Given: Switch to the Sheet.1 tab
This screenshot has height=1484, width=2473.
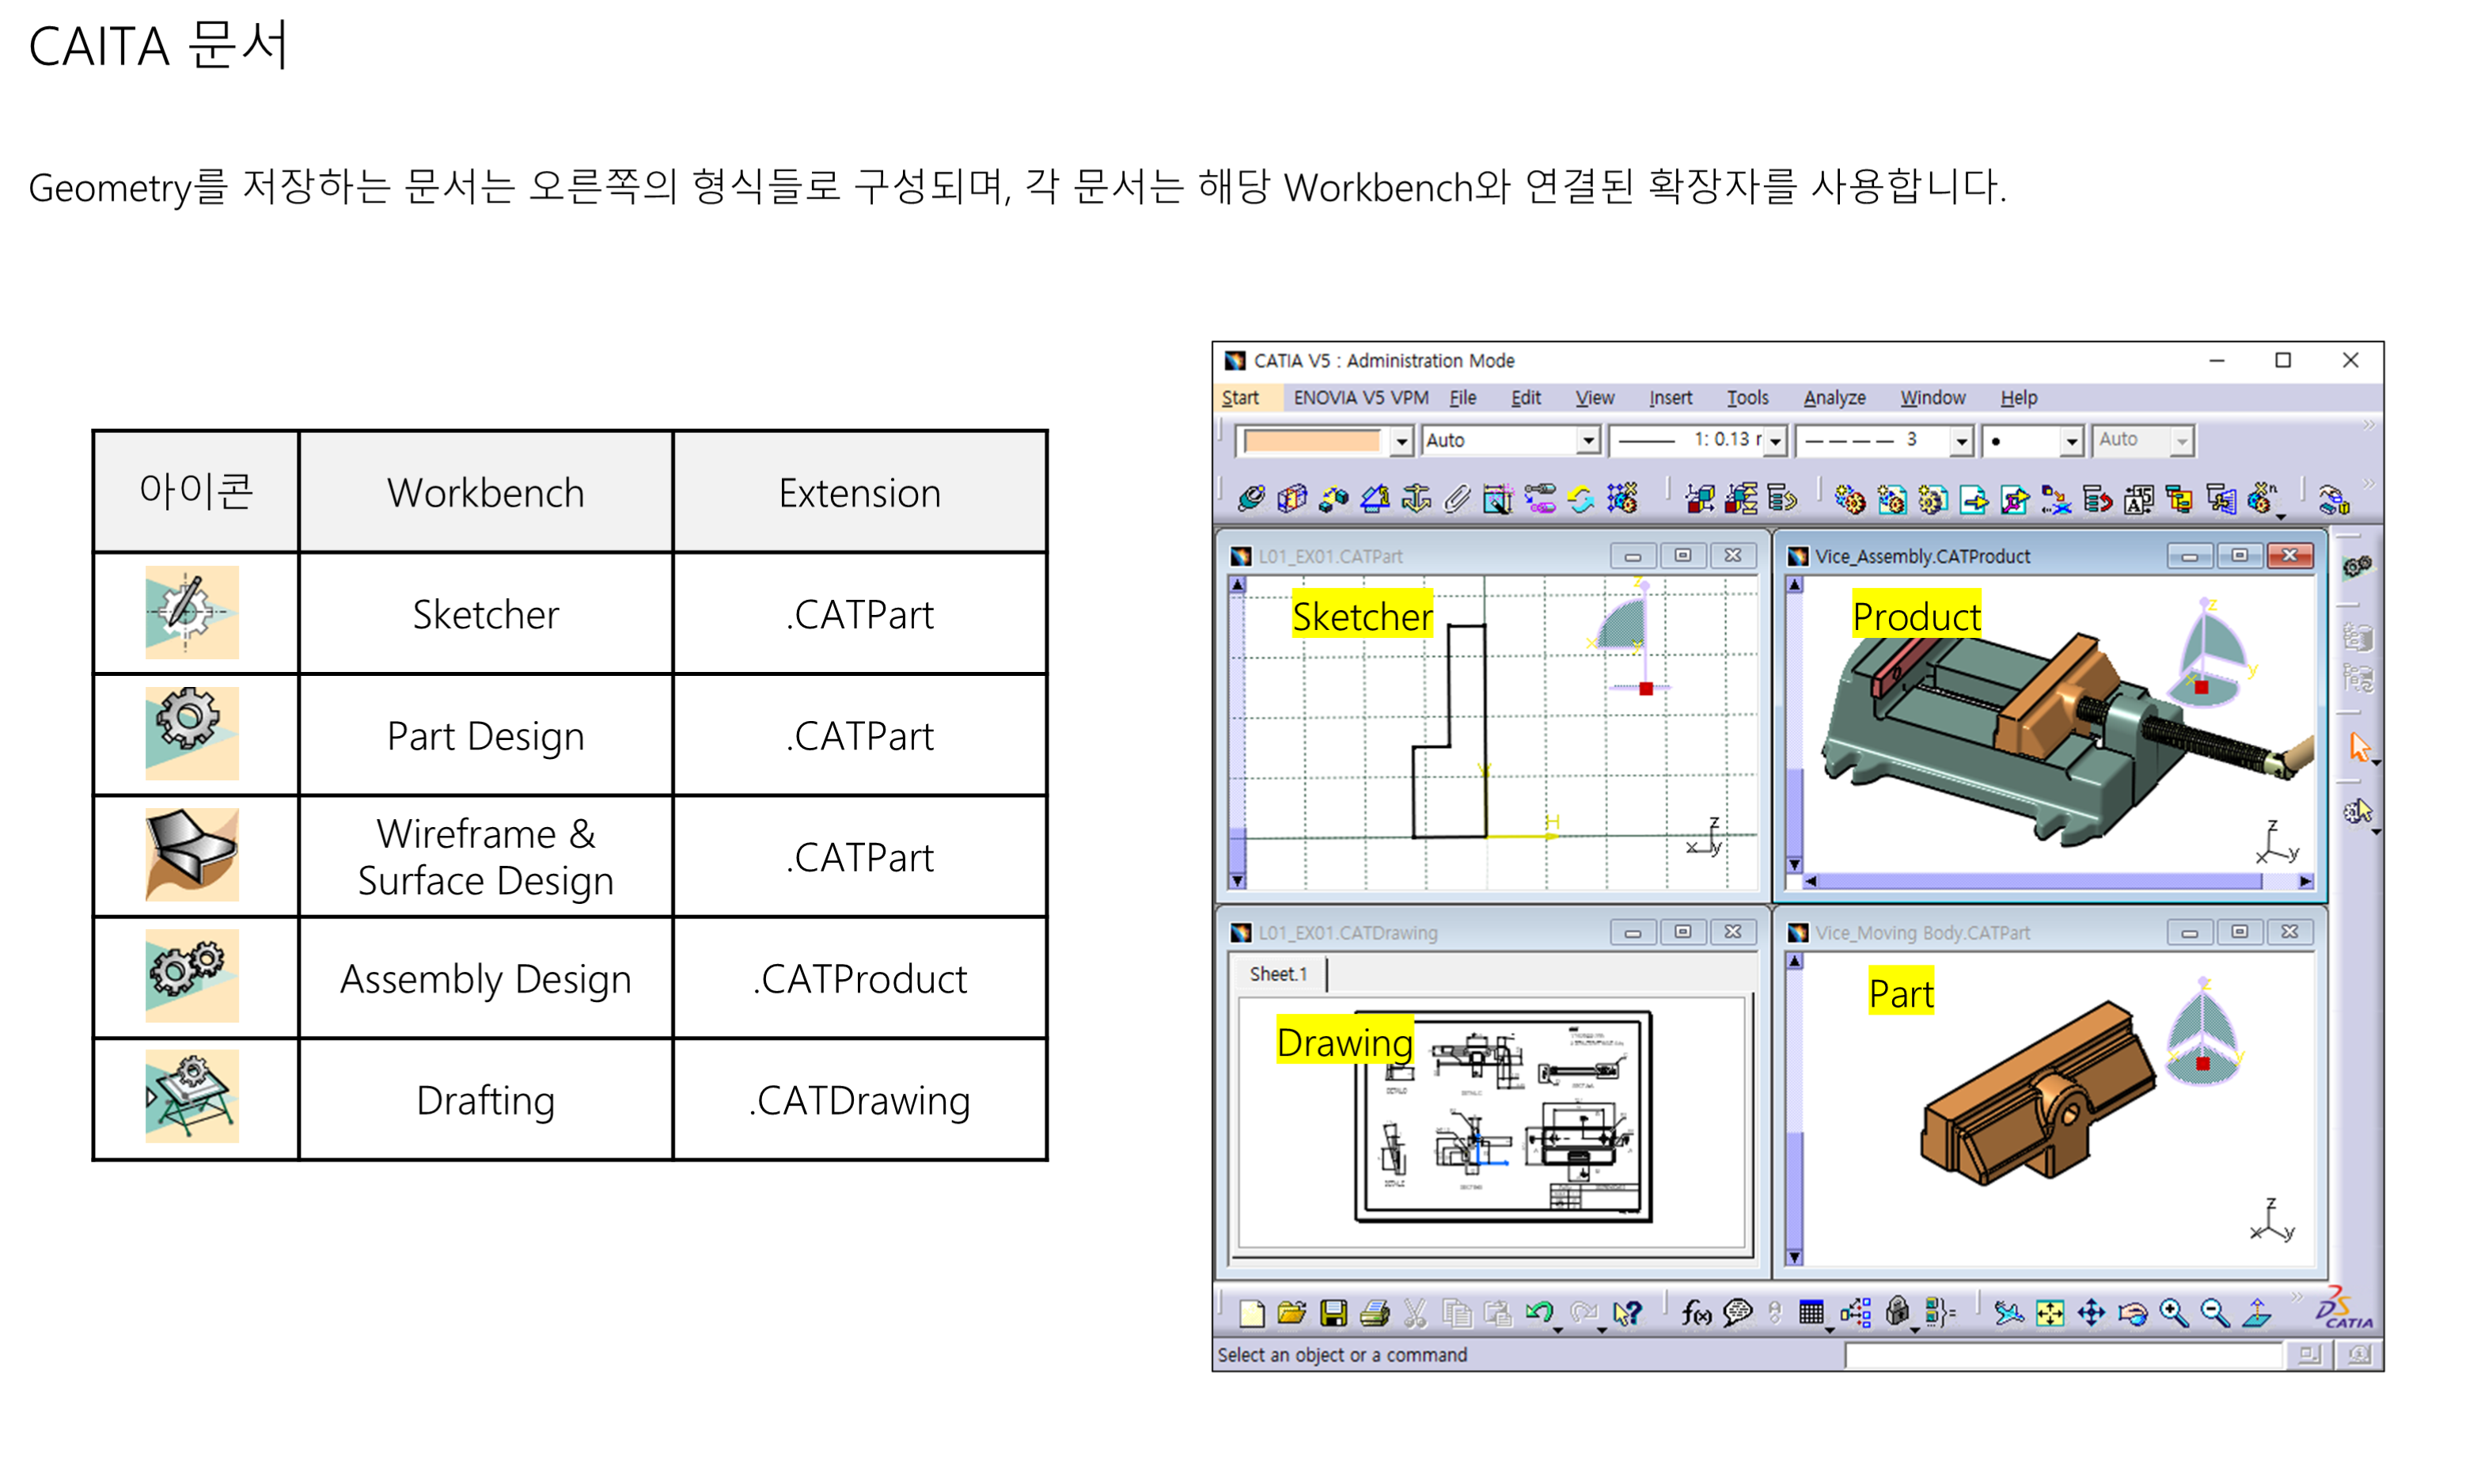Looking at the screenshot, I should coord(1277,974).
